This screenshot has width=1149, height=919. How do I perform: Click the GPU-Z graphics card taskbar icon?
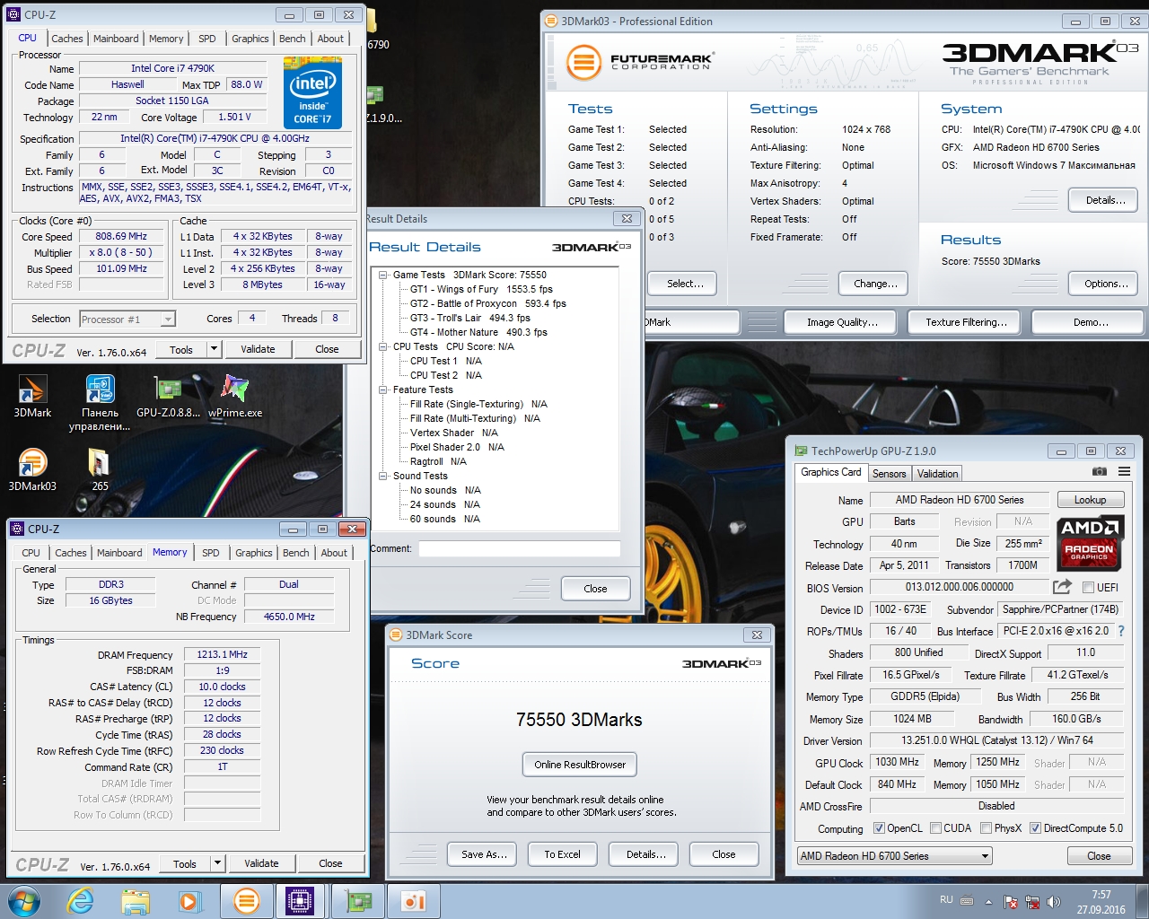pyautogui.click(x=357, y=901)
